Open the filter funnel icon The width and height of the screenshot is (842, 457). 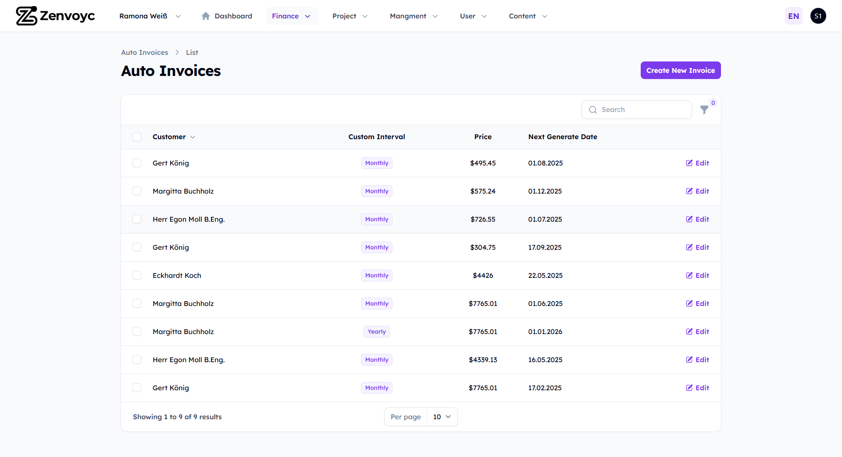tap(704, 110)
